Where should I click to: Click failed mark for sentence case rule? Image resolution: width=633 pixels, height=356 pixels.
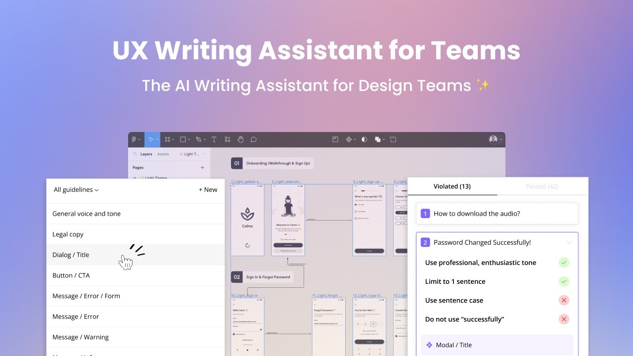coord(564,300)
